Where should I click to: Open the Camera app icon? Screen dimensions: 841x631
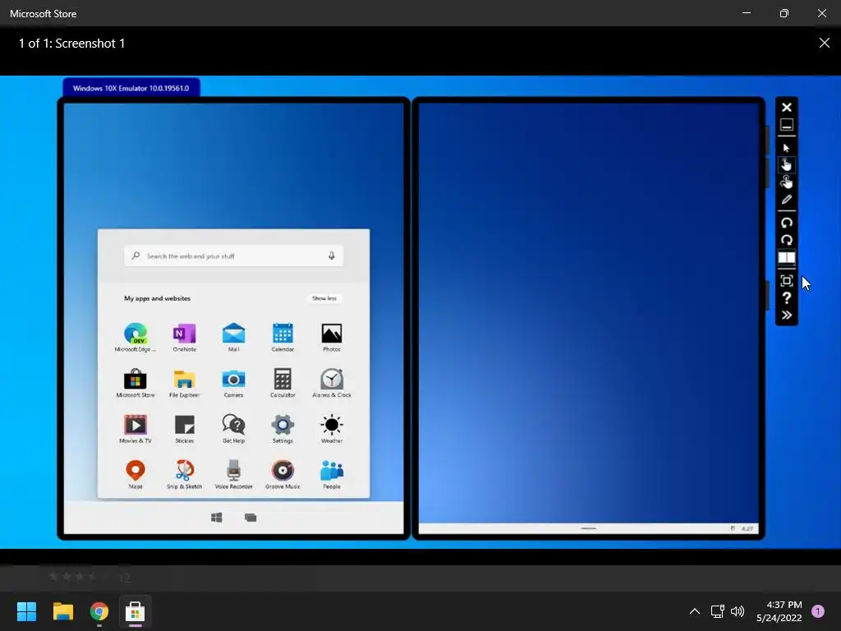(233, 380)
